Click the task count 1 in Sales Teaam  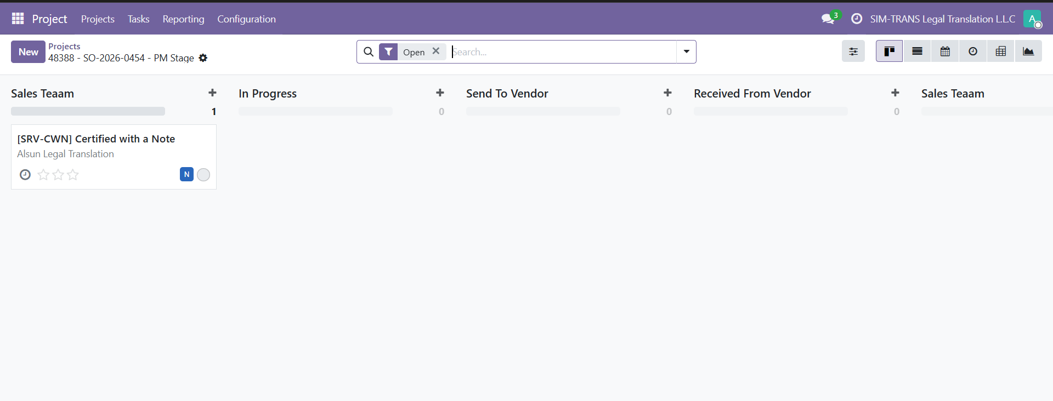pos(214,112)
